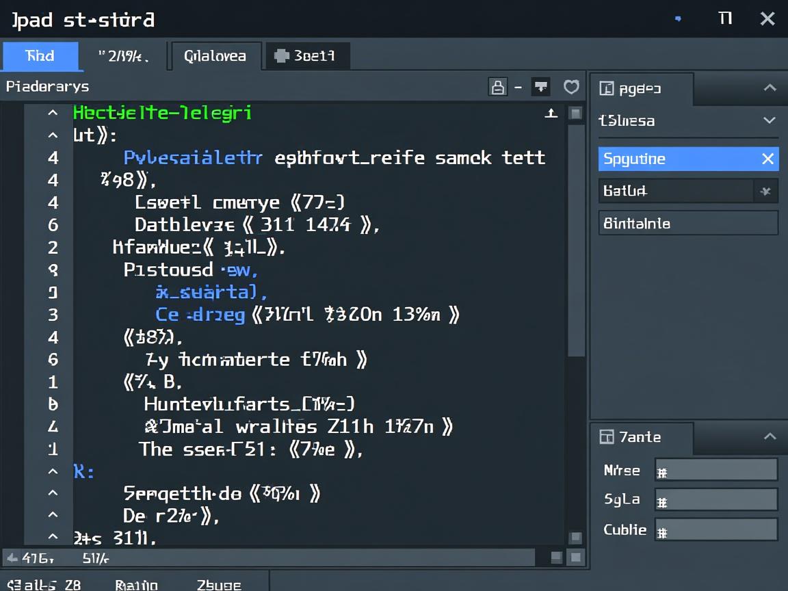Click the small blue indicator in title bar

tap(678, 19)
